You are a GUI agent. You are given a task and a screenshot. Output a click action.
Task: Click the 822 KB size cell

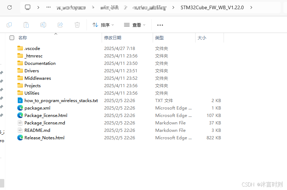pyautogui.click(x=214, y=138)
